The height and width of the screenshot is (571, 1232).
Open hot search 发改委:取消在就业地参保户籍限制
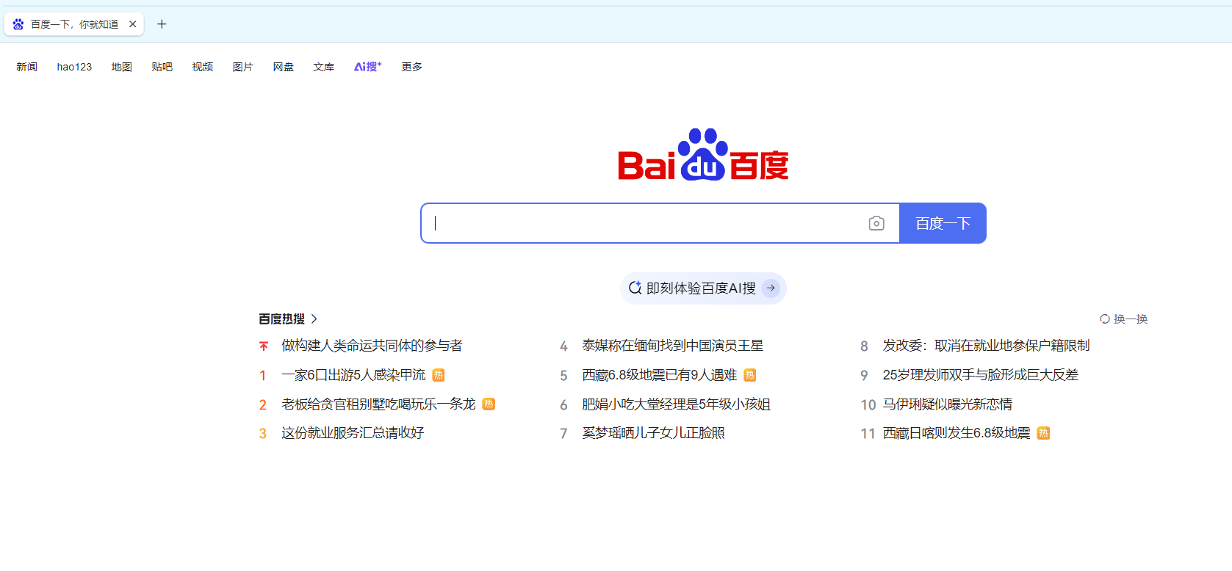point(986,346)
